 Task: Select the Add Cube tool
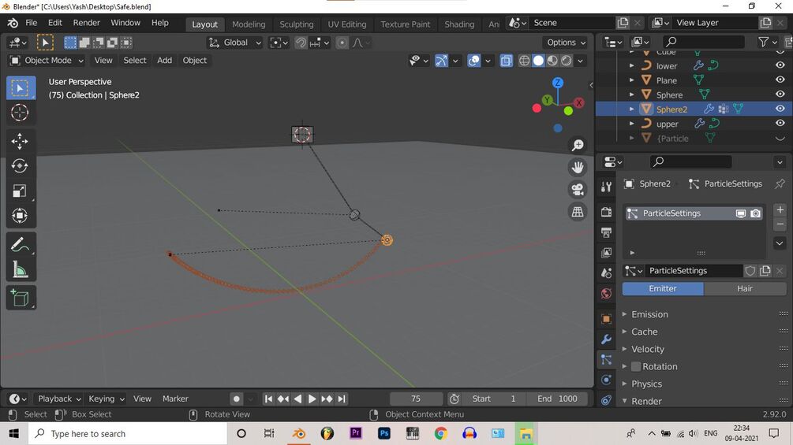click(x=20, y=299)
